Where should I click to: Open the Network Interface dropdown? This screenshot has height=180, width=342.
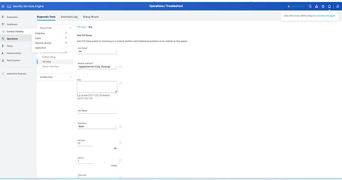pos(97,67)
